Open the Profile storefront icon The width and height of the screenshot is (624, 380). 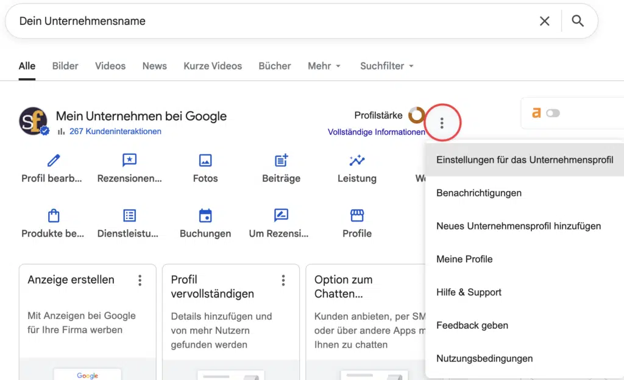[x=357, y=215]
